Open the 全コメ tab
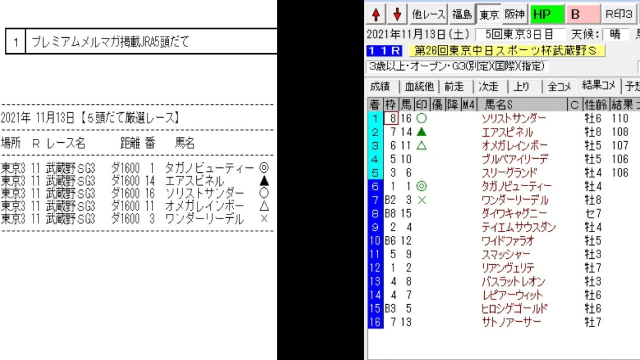Viewport: 640px width, 360px height. tap(559, 86)
